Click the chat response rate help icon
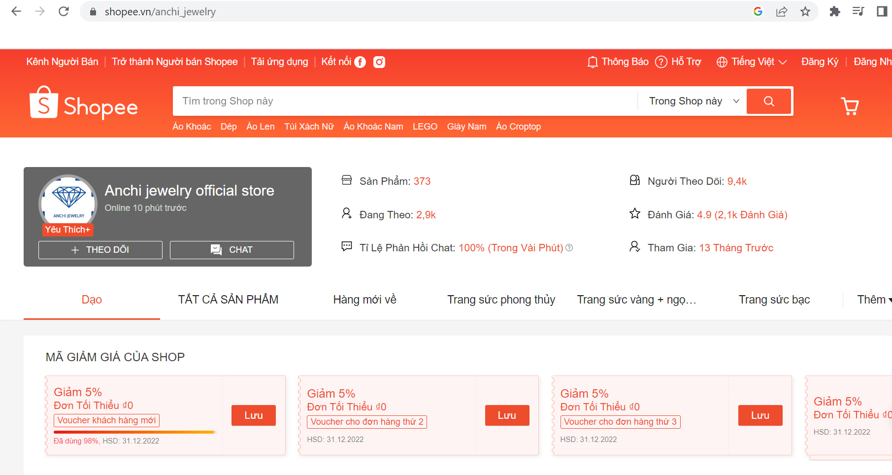The width and height of the screenshot is (892, 475). tap(569, 248)
